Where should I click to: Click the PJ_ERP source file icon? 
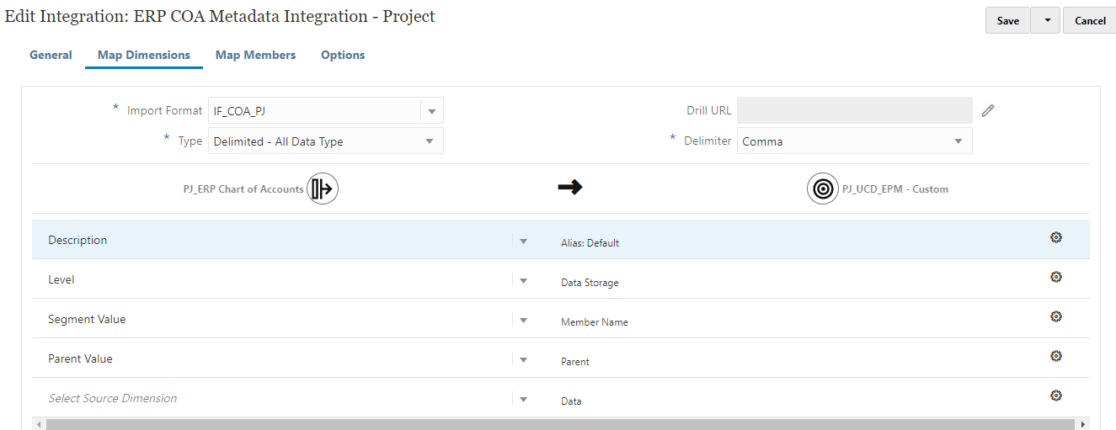[x=323, y=188]
